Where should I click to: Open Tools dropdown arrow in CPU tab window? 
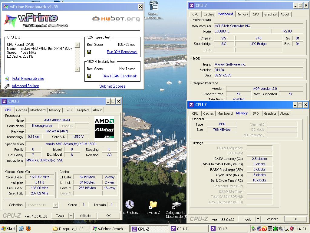tap(71, 216)
